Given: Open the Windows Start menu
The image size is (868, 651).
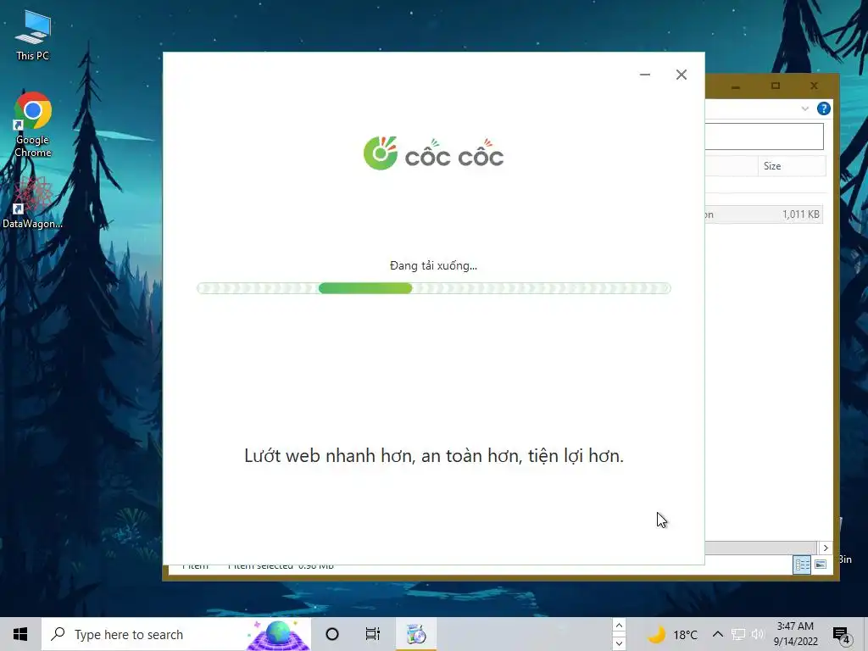Looking at the screenshot, I should [20, 634].
